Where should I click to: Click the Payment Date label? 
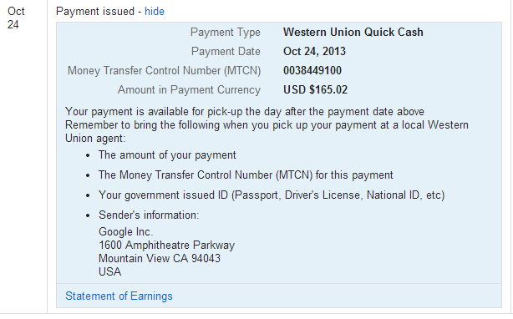pyautogui.click(x=226, y=51)
